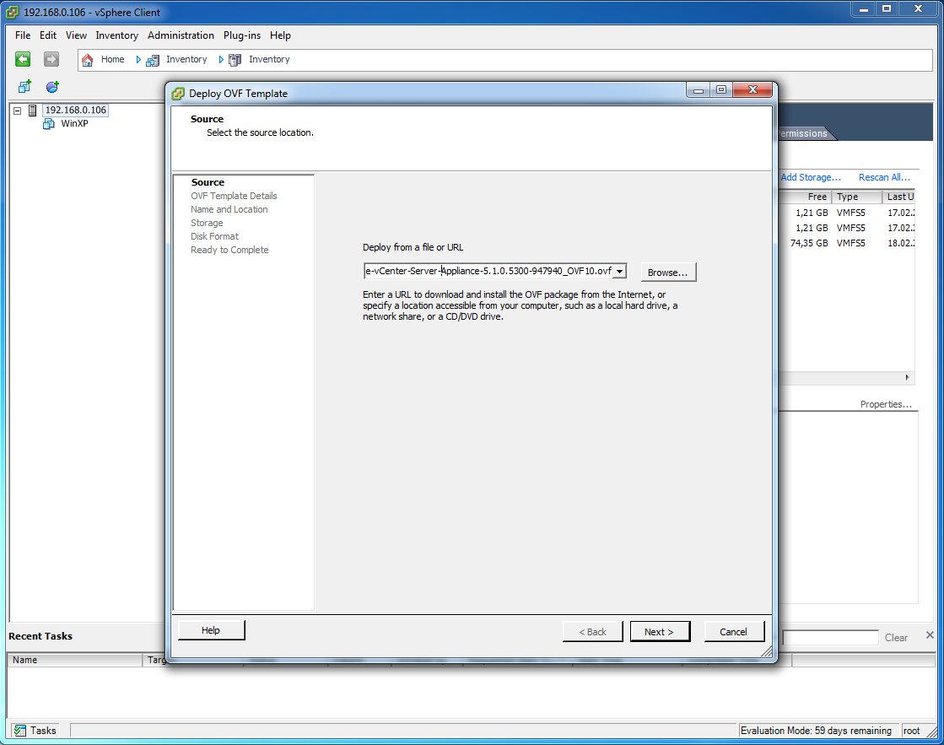
Task: Expand the Inventory breadcrumb arrow
Action: pyautogui.click(x=221, y=60)
